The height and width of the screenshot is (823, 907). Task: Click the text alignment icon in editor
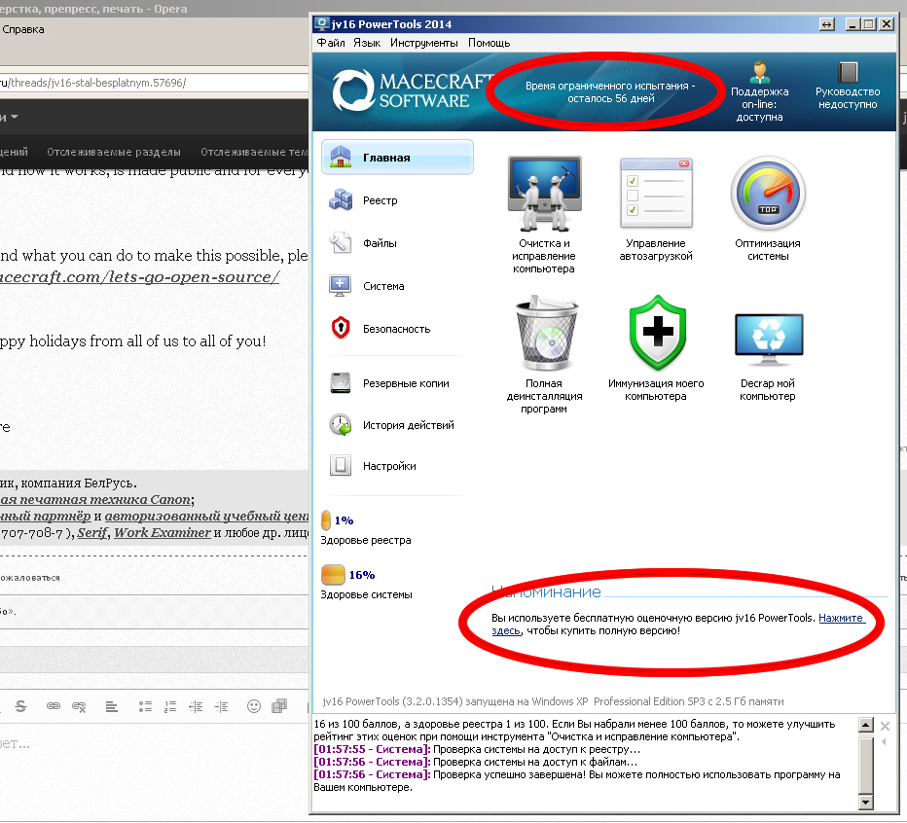click(x=112, y=706)
